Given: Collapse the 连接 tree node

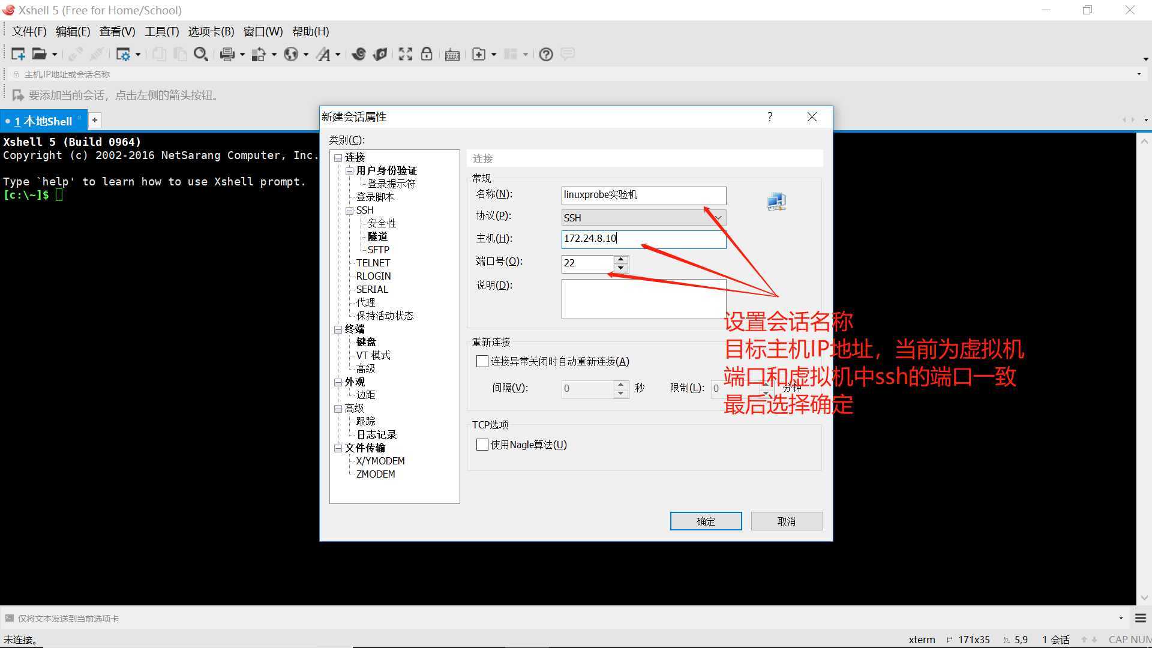Looking at the screenshot, I should 338,158.
